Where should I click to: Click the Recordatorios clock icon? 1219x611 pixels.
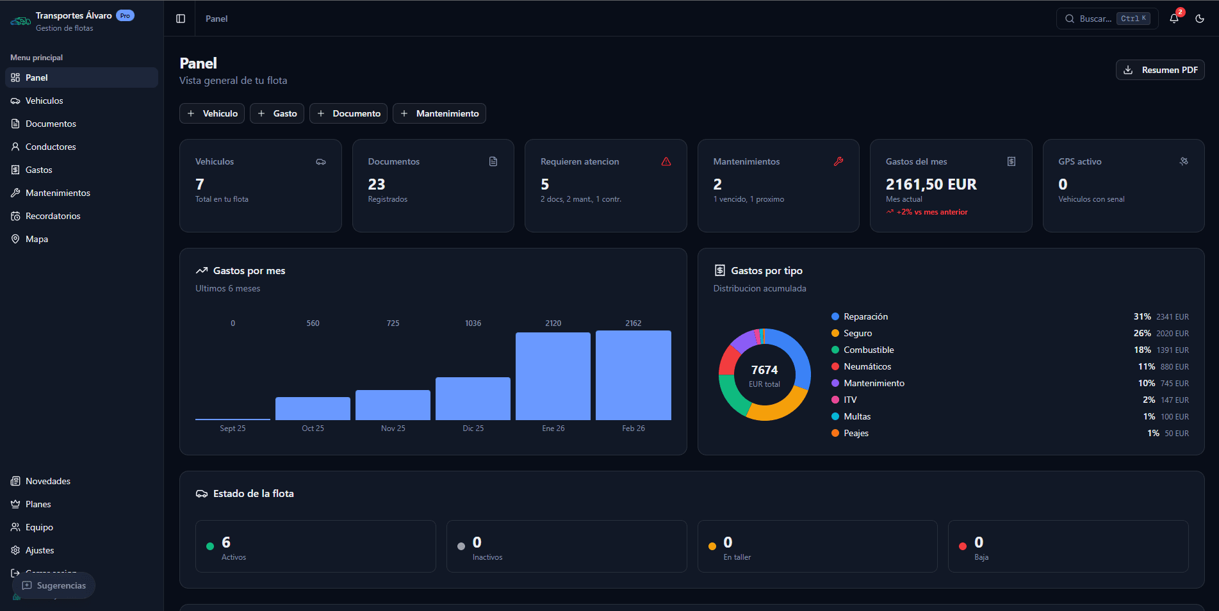click(x=14, y=216)
